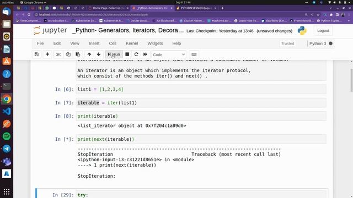Viewport: 353px width, 198px height.
Task: Open the command palette keyboard icon
Action: tap(194, 54)
